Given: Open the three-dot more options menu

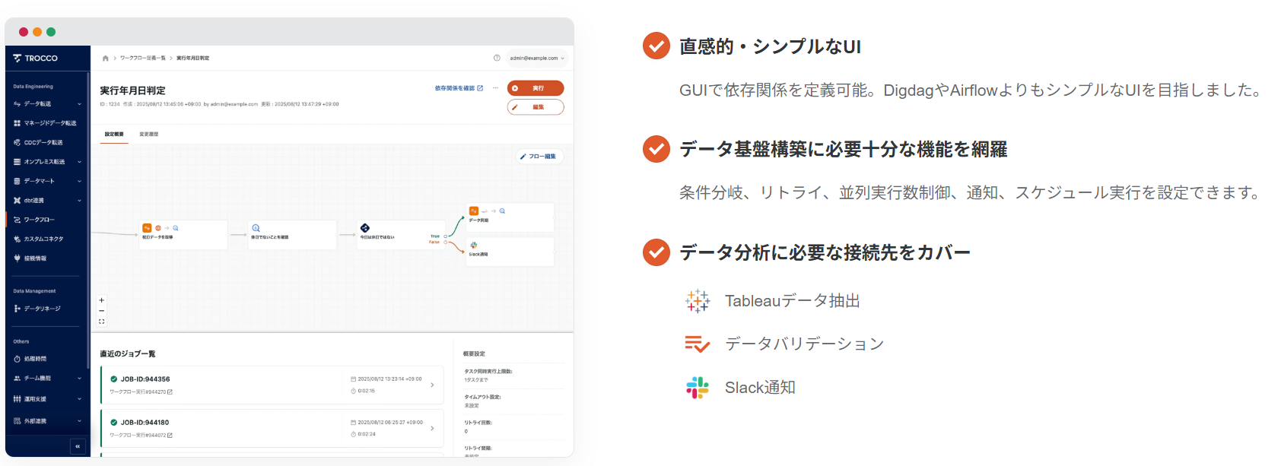Looking at the screenshot, I should [495, 88].
